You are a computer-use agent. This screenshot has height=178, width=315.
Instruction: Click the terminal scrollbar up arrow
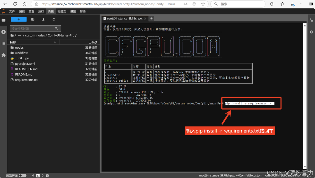click(x=305, y=25)
